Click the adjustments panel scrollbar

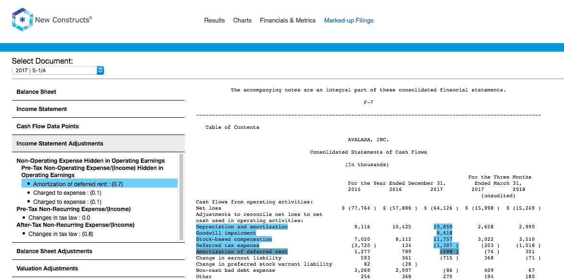(x=181, y=197)
